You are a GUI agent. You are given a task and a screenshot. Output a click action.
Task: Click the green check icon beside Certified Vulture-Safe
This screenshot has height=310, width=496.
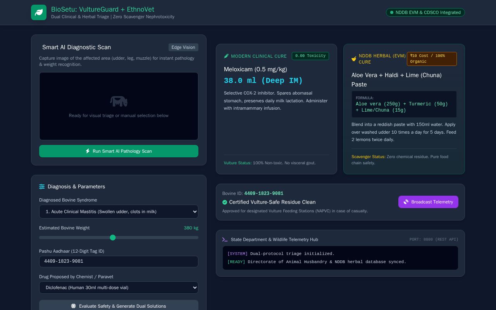(x=225, y=202)
